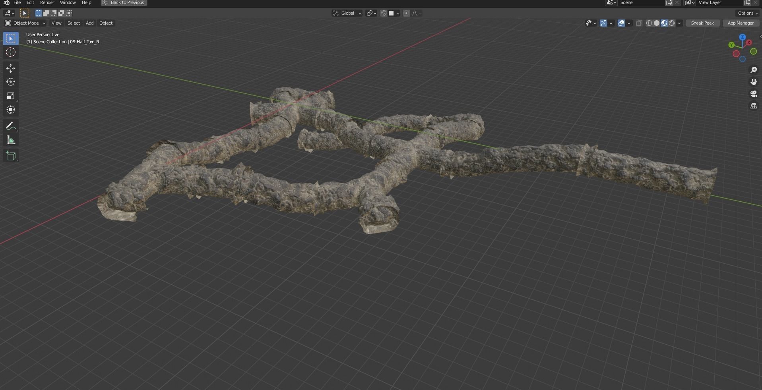The height and width of the screenshot is (390, 762).
Task: Click the Scene name field
Action: 642,3
